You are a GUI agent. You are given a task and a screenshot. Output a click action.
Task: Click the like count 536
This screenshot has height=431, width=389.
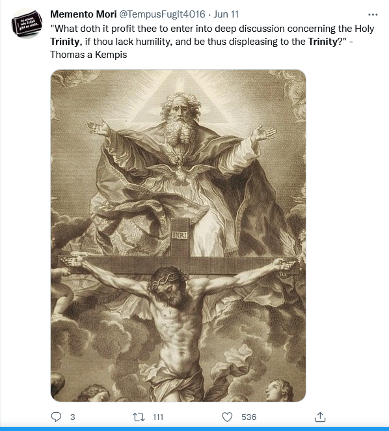(x=248, y=417)
